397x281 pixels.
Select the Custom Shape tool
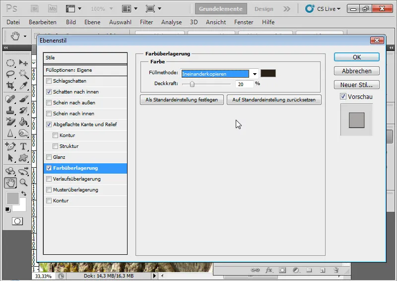(x=23, y=158)
